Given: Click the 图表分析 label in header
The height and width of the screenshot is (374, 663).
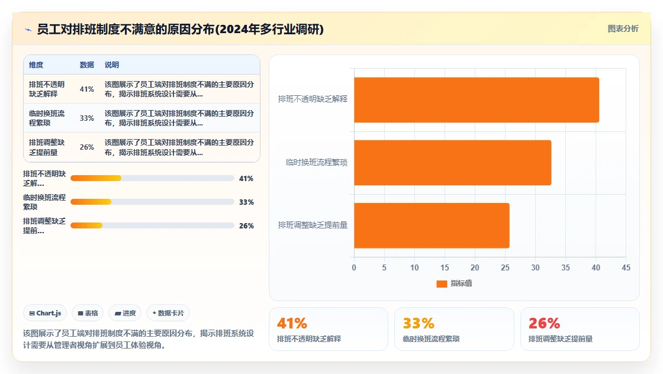Looking at the screenshot, I should pyautogui.click(x=623, y=29).
